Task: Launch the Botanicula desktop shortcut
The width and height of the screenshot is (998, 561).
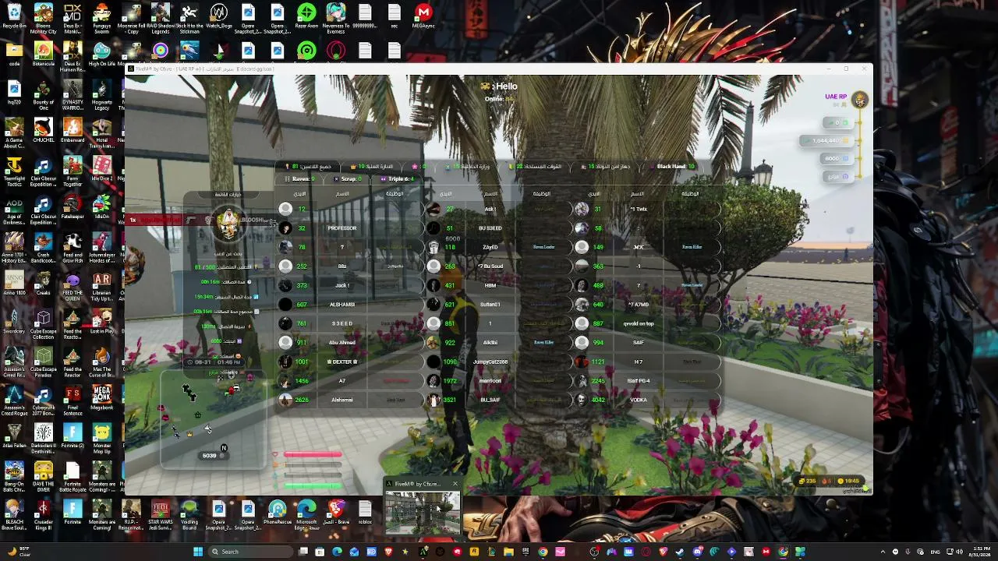Action: click(44, 55)
